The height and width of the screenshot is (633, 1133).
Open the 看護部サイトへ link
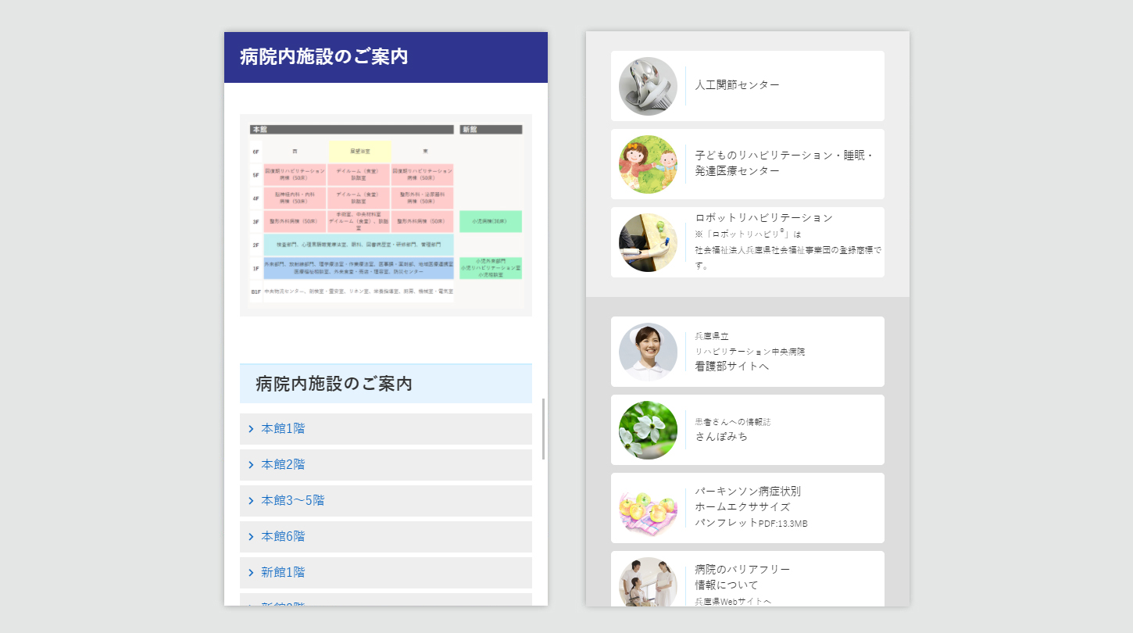(x=748, y=352)
